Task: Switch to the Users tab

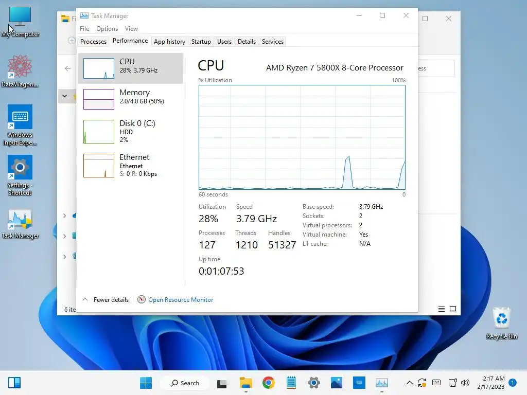Action: [x=224, y=41]
